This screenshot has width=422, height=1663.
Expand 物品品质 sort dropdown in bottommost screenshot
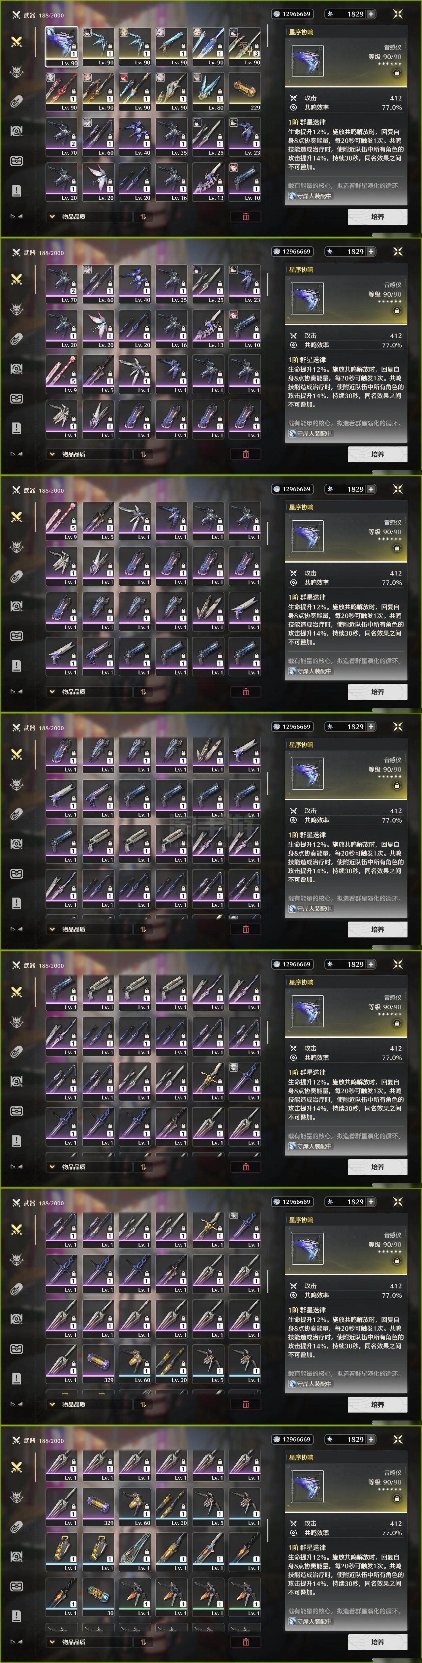coord(88,1642)
